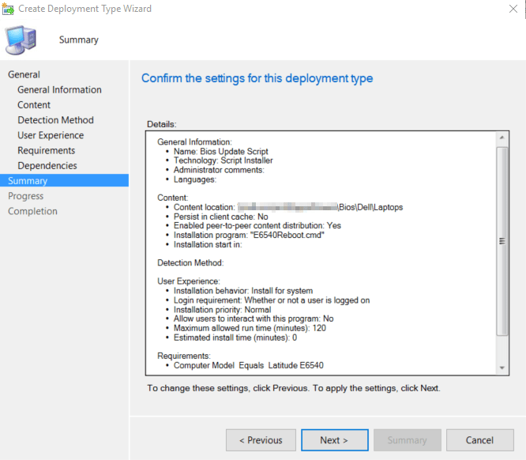The width and height of the screenshot is (526, 460).
Task: Navigate to the Requirements step
Action: [x=47, y=150]
